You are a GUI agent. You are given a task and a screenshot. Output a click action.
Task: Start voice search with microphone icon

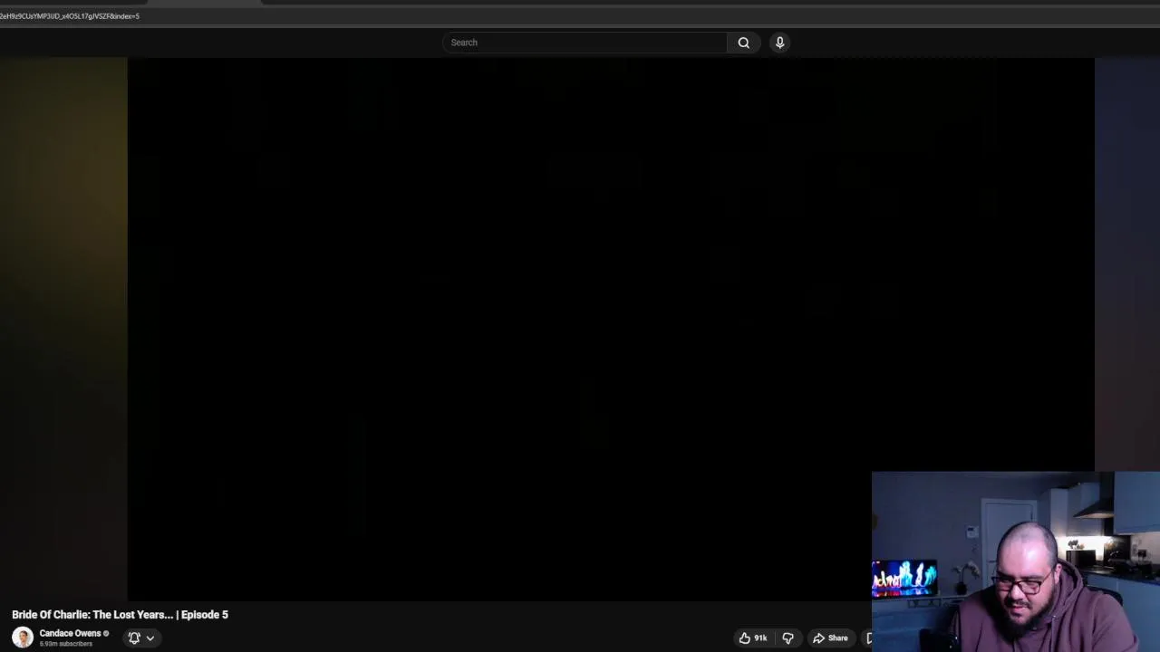tap(779, 43)
